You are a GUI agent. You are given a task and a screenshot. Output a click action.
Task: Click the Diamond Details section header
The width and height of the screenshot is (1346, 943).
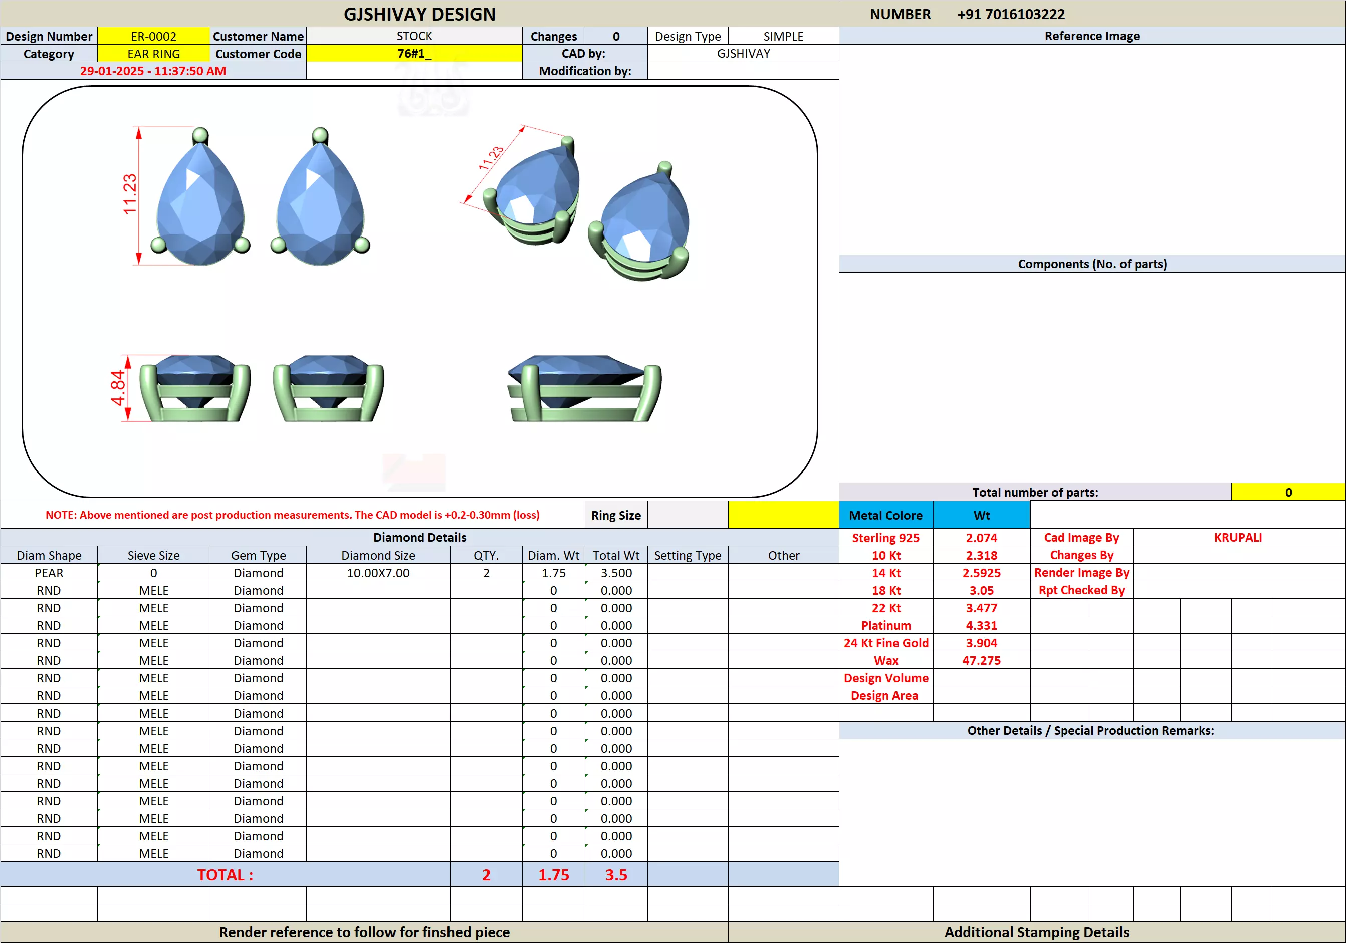click(x=419, y=538)
